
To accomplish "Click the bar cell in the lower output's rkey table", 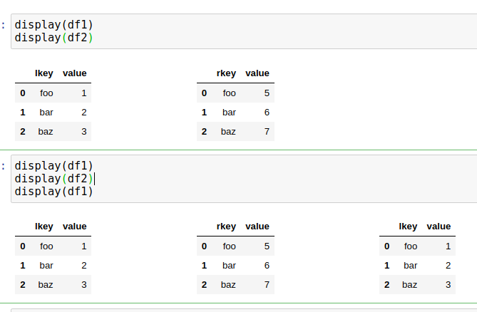I will click(229, 266).
